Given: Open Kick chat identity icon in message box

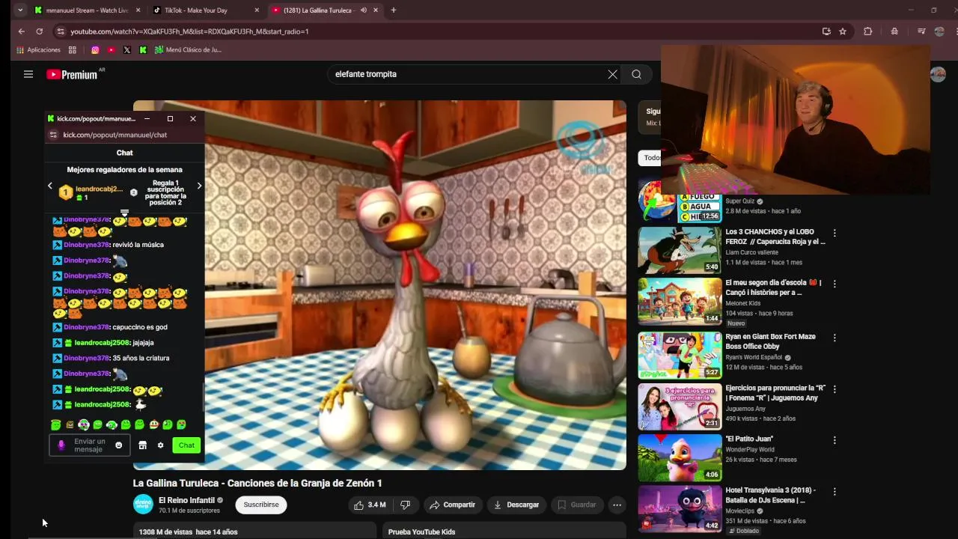Looking at the screenshot, I should point(61,445).
